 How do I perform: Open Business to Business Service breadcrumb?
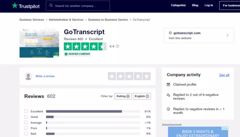pyautogui.click(x=108, y=20)
